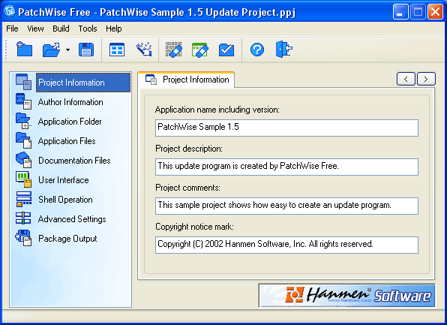
Task: Click the Open Project folder icon
Action: click(x=51, y=50)
